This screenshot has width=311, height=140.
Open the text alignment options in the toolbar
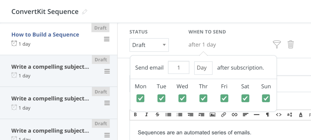click(245, 115)
